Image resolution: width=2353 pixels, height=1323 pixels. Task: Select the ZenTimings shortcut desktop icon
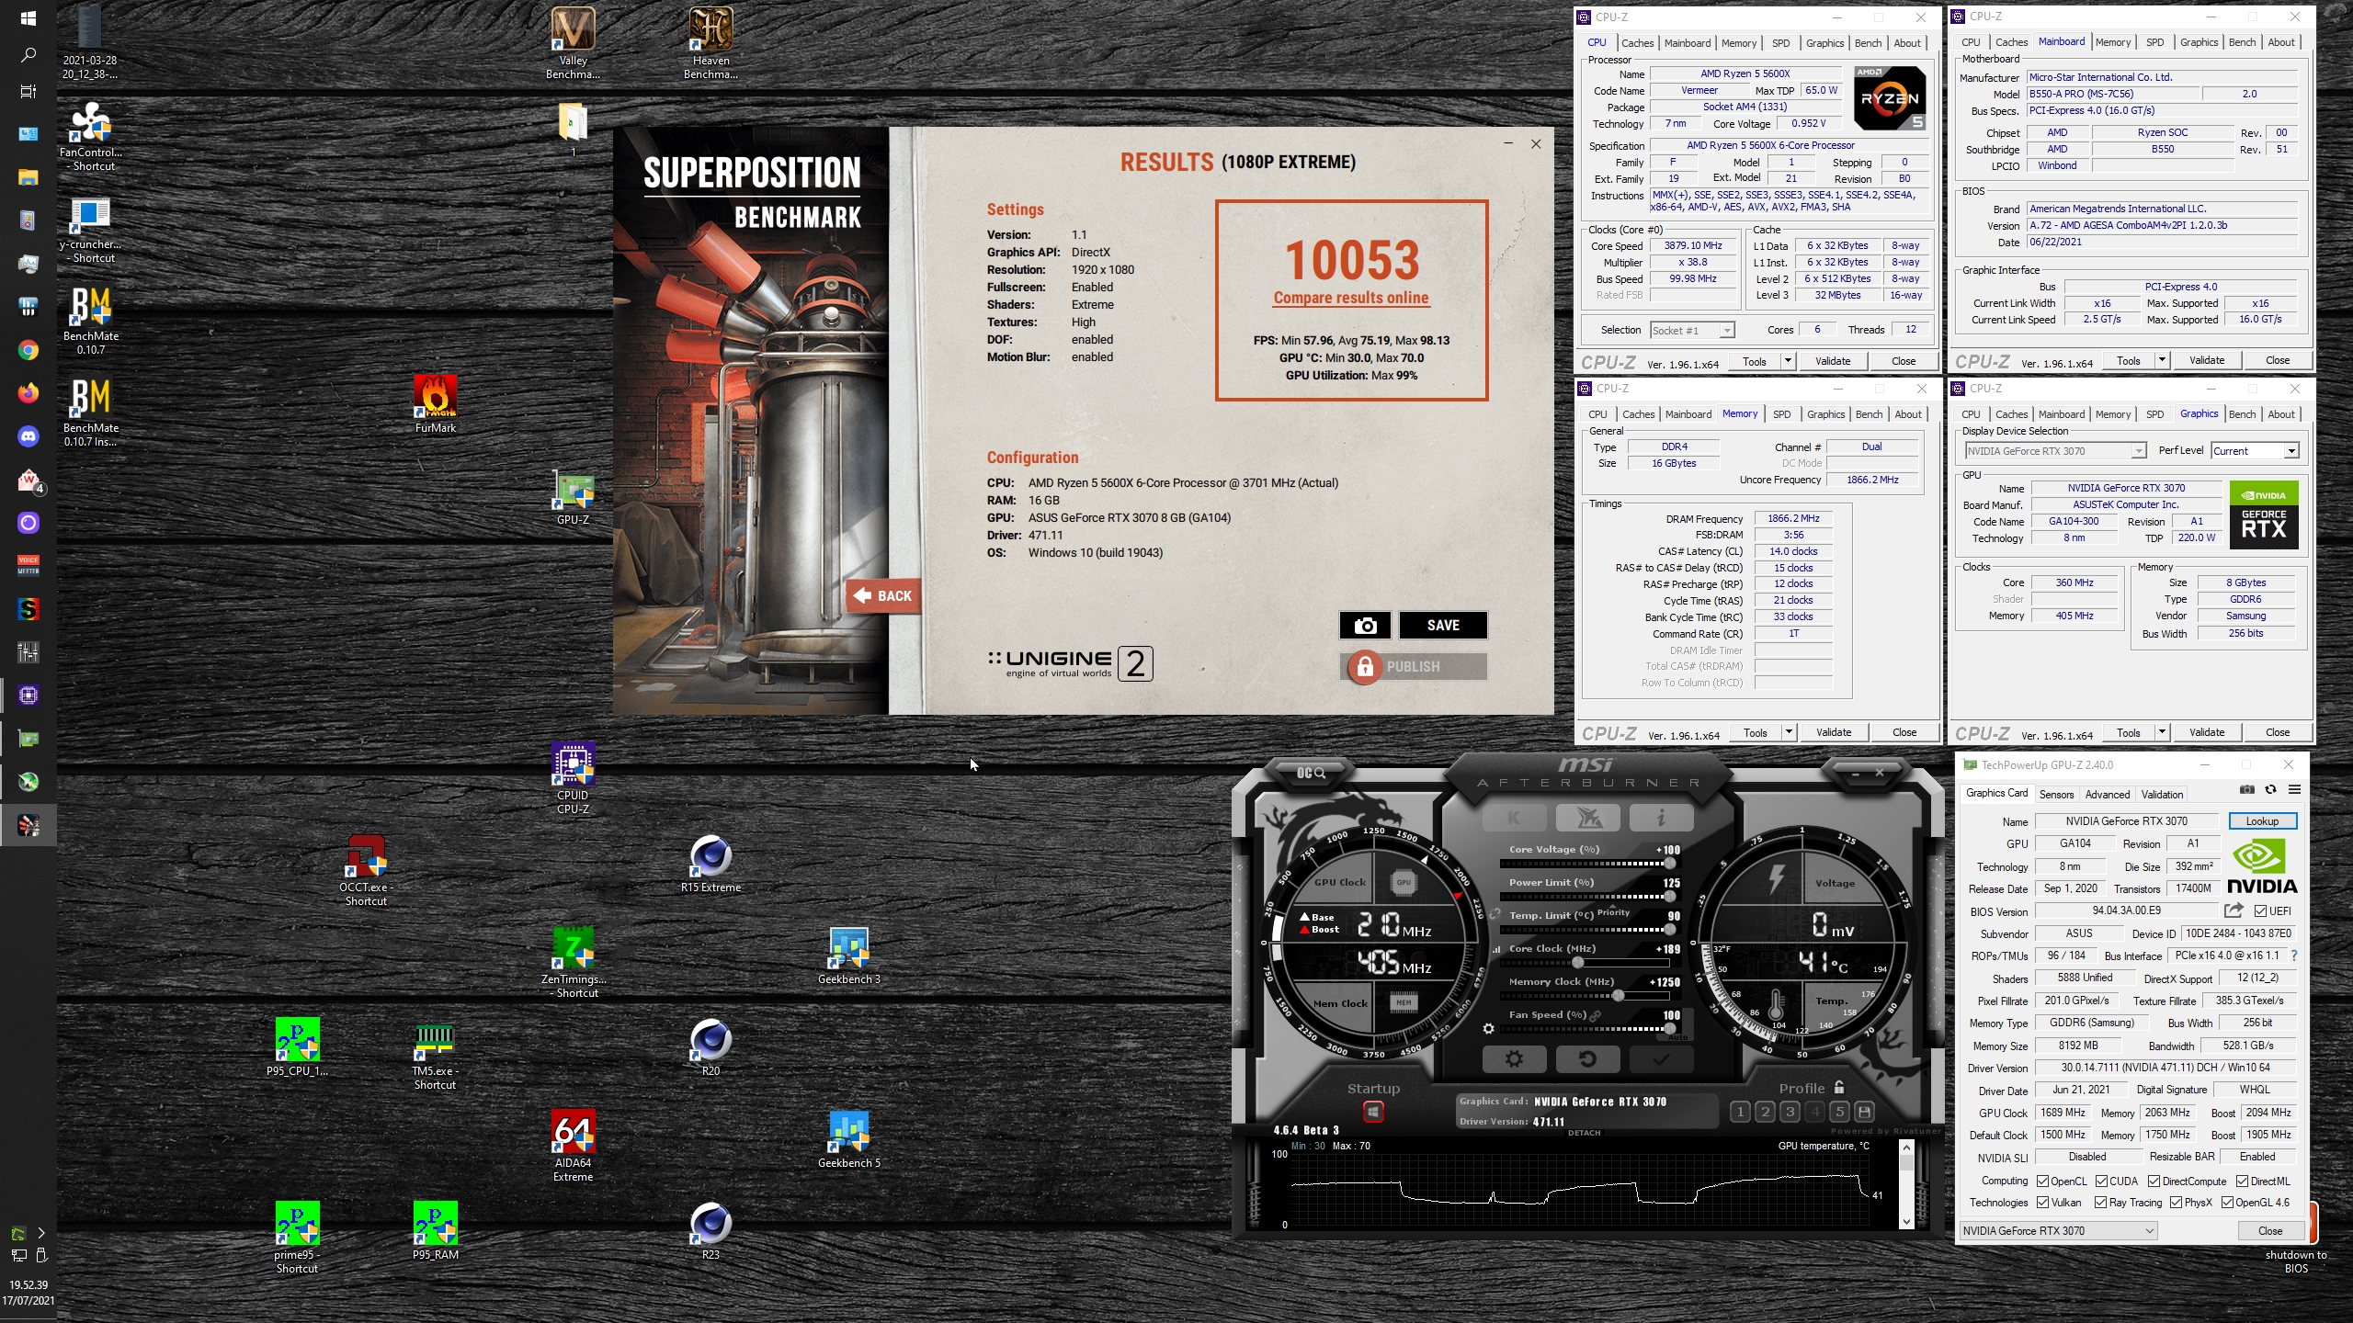coord(573,961)
